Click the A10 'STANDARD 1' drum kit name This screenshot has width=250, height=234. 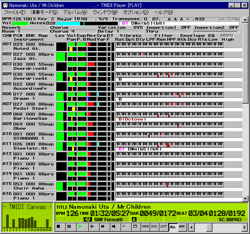[29, 138]
